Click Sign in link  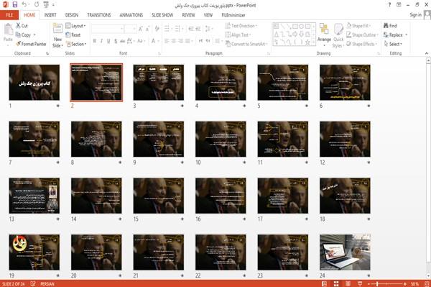[x=415, y=15]
